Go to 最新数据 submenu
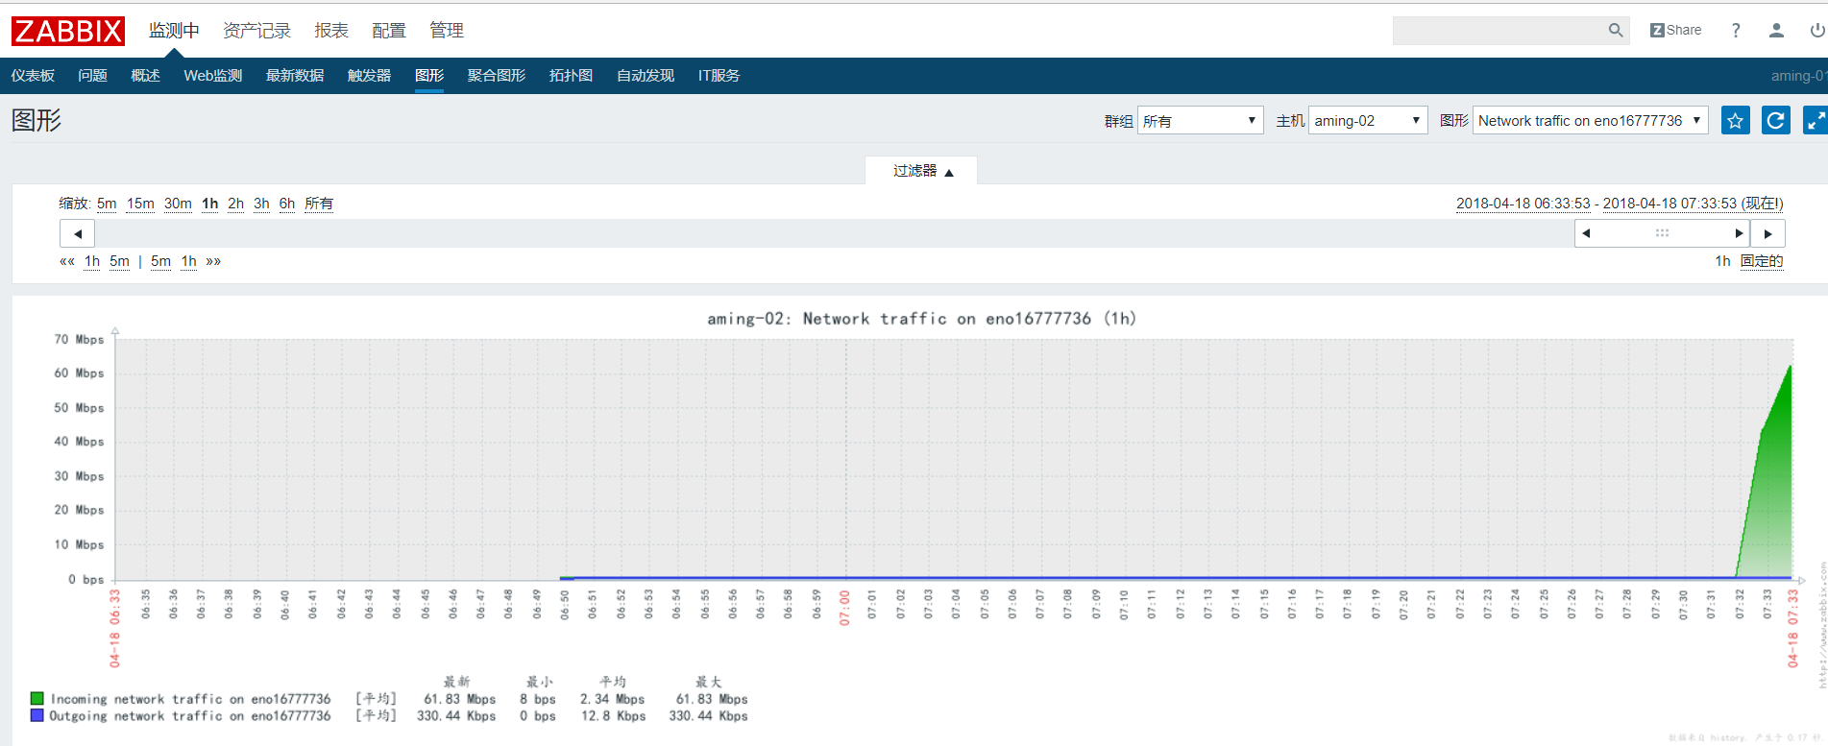 pos(295,75)
